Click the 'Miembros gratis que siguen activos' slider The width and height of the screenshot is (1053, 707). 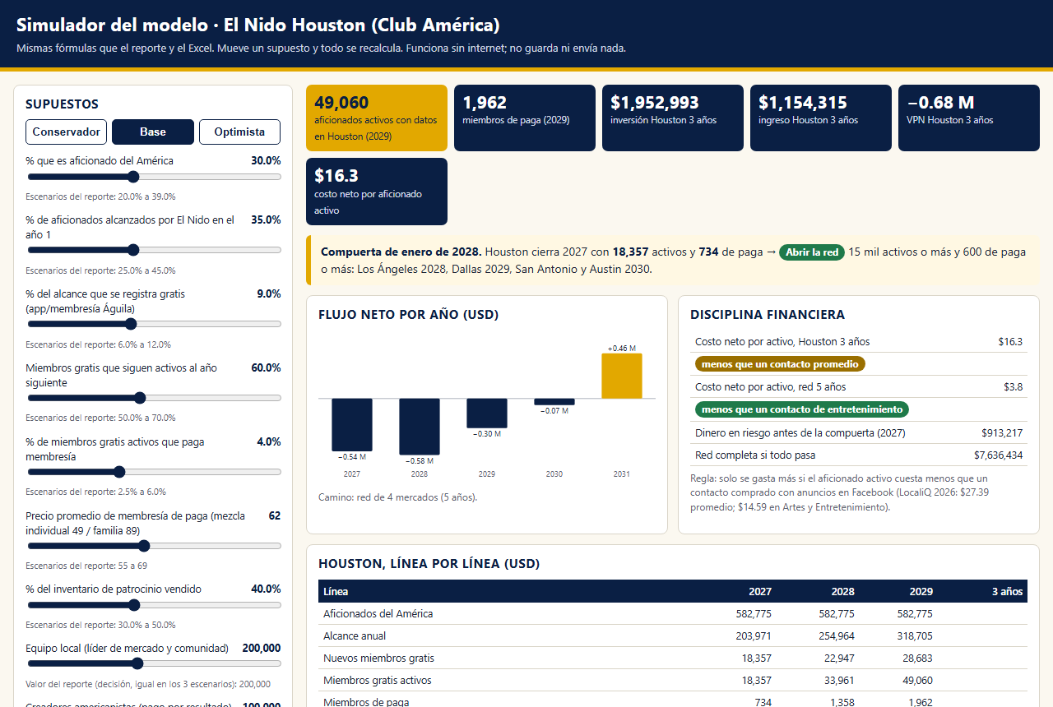(154, 398)
